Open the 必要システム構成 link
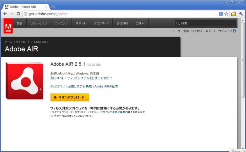The image size is (246, 152). click(80, 86)
